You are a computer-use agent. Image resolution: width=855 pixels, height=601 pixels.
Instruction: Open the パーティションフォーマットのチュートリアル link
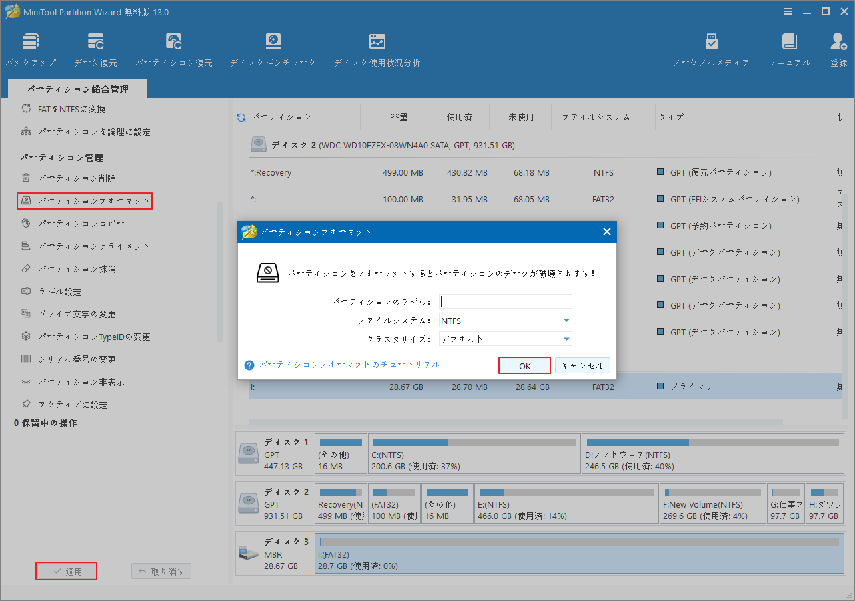[349, 365]
